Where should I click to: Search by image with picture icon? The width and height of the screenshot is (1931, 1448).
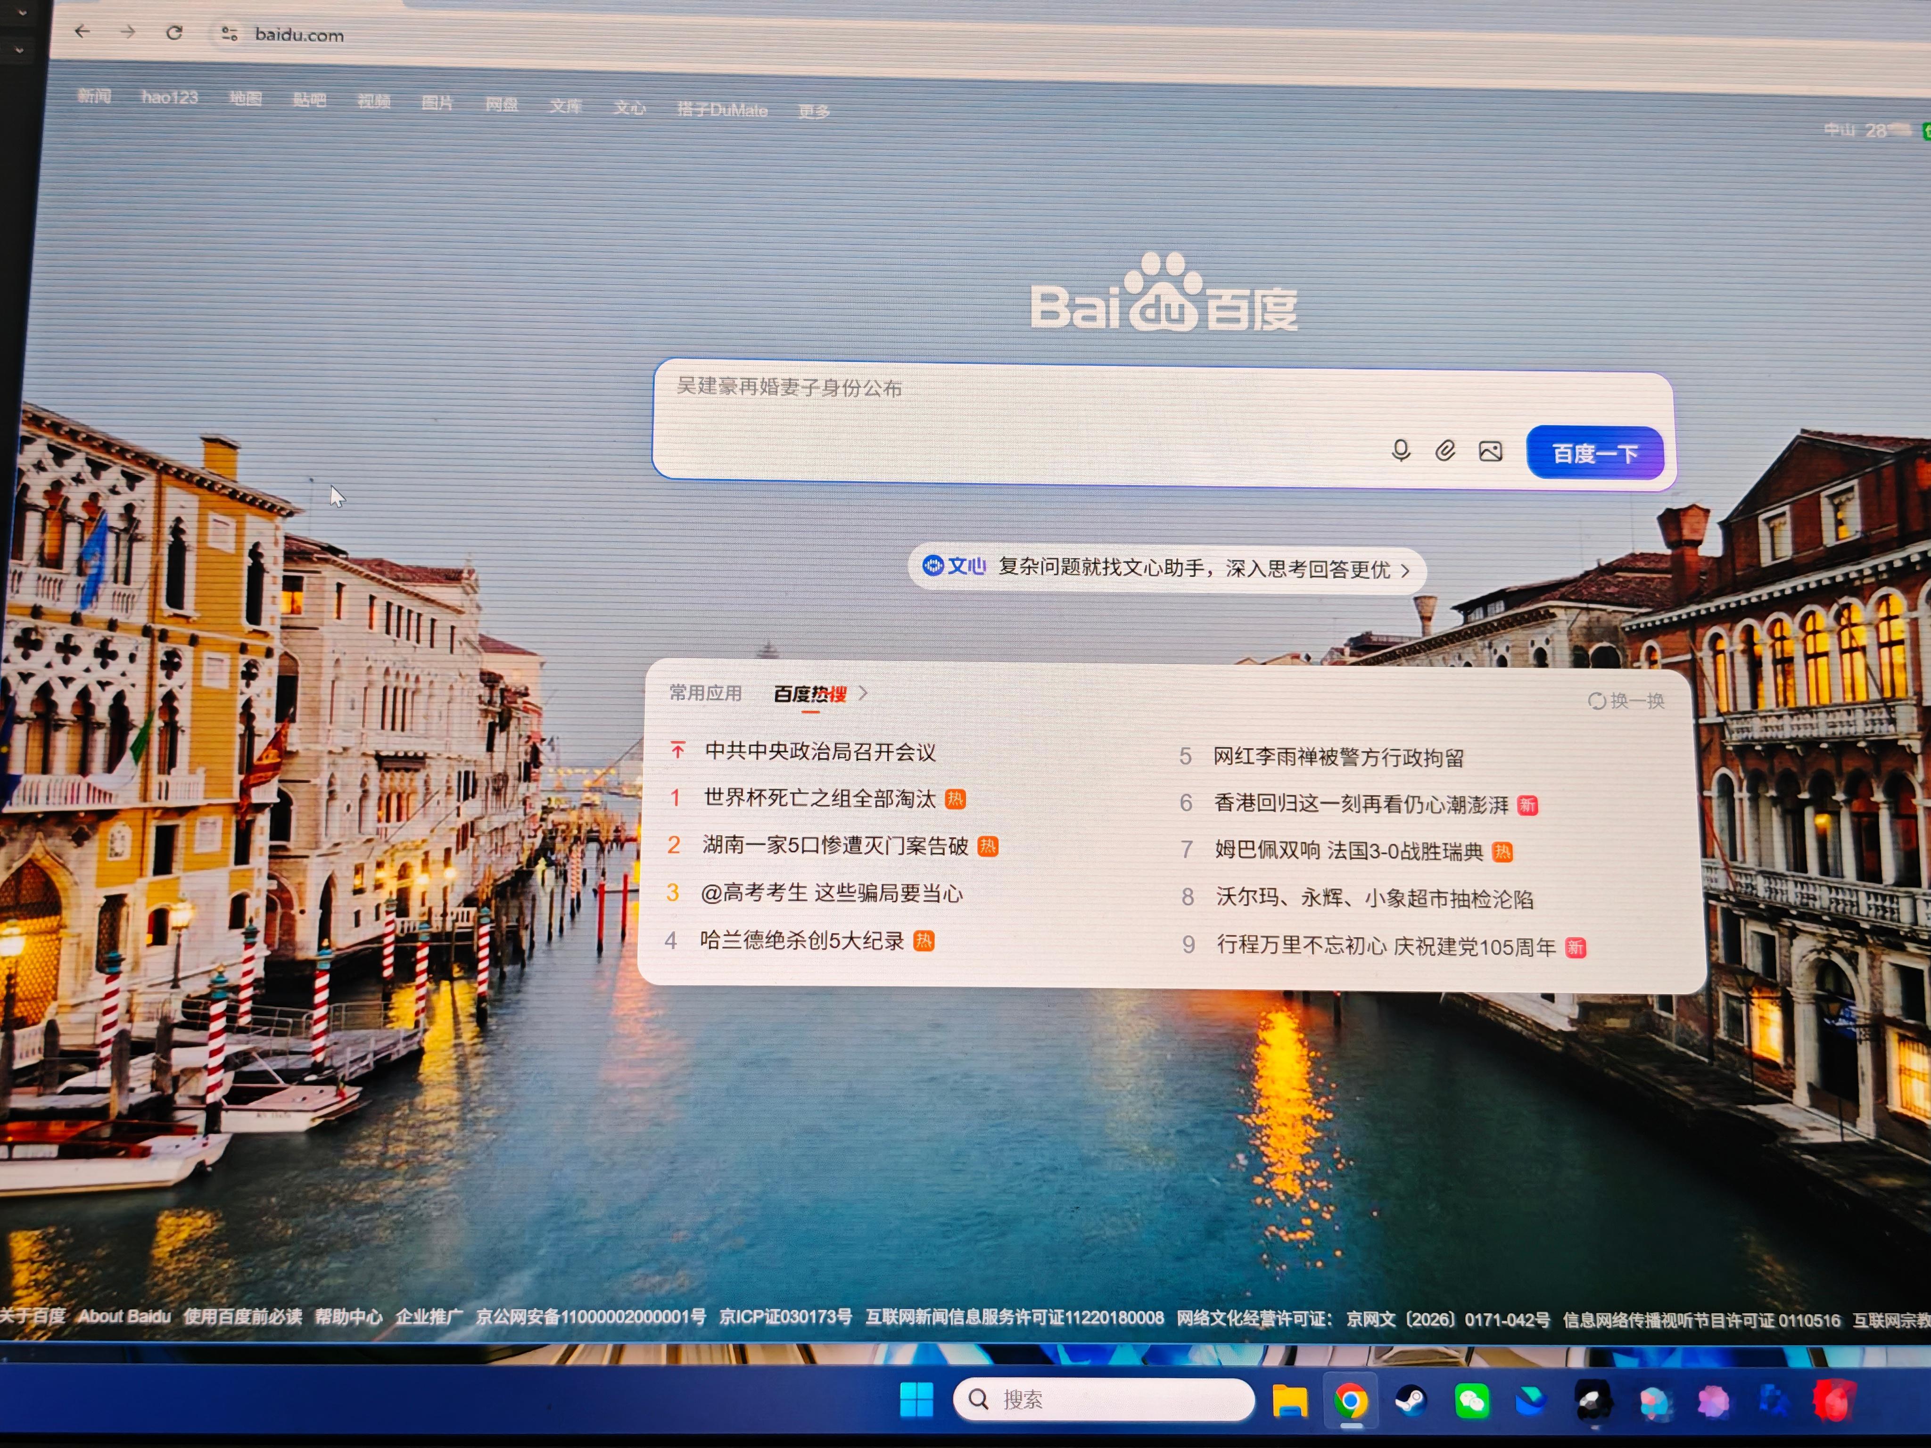pos(1490,451)
